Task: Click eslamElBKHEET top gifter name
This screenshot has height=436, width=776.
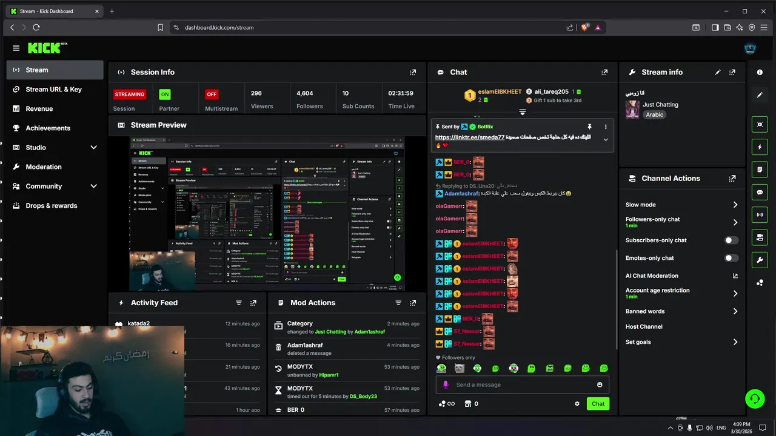Action: pyautogui.click(x=500, y=91)
